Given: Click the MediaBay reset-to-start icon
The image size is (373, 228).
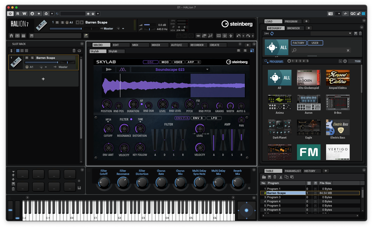Looking at the screenshot, I should [267, 33].
